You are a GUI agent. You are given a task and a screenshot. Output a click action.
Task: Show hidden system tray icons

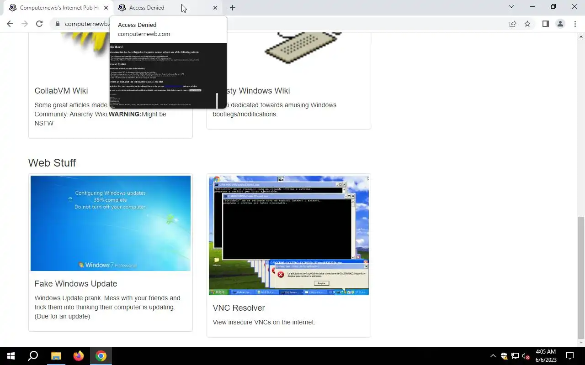[493, 356]
